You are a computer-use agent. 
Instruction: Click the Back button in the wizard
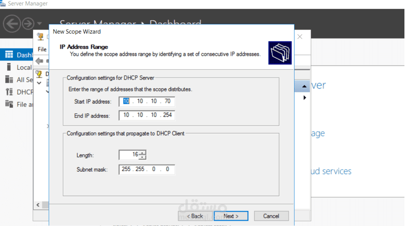(195, 216)
